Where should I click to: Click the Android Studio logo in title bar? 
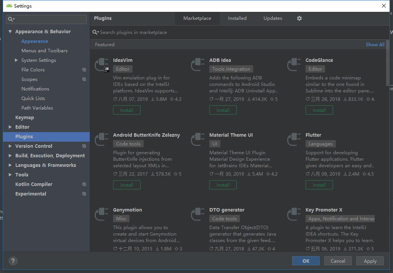[x=9, y=6]
